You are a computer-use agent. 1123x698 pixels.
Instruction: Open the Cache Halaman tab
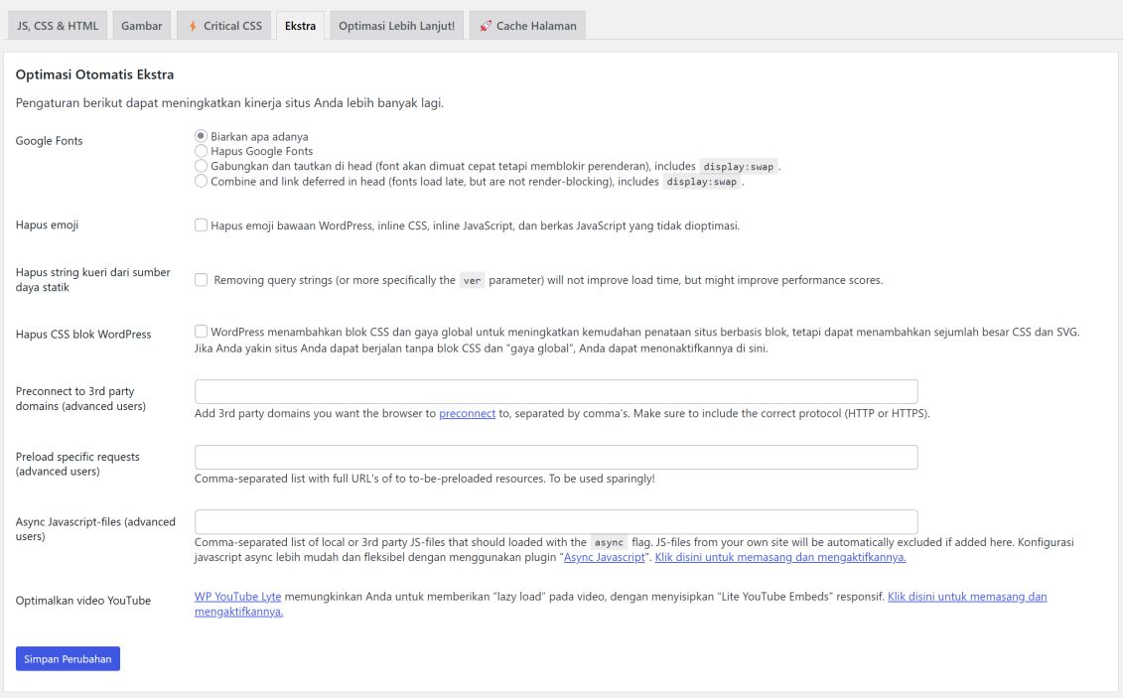[x=526, y=25]
